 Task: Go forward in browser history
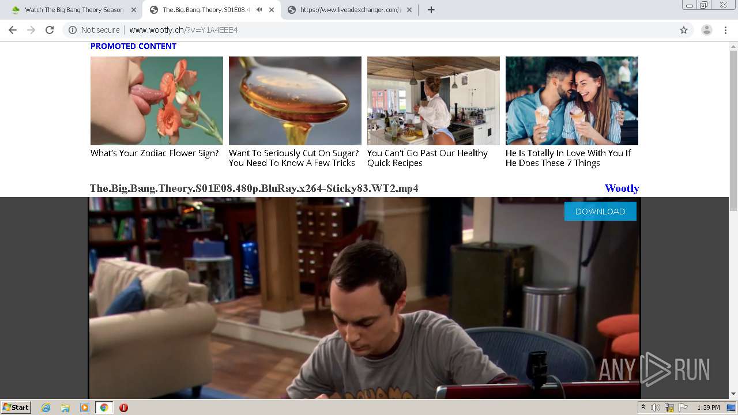(31, 30)
